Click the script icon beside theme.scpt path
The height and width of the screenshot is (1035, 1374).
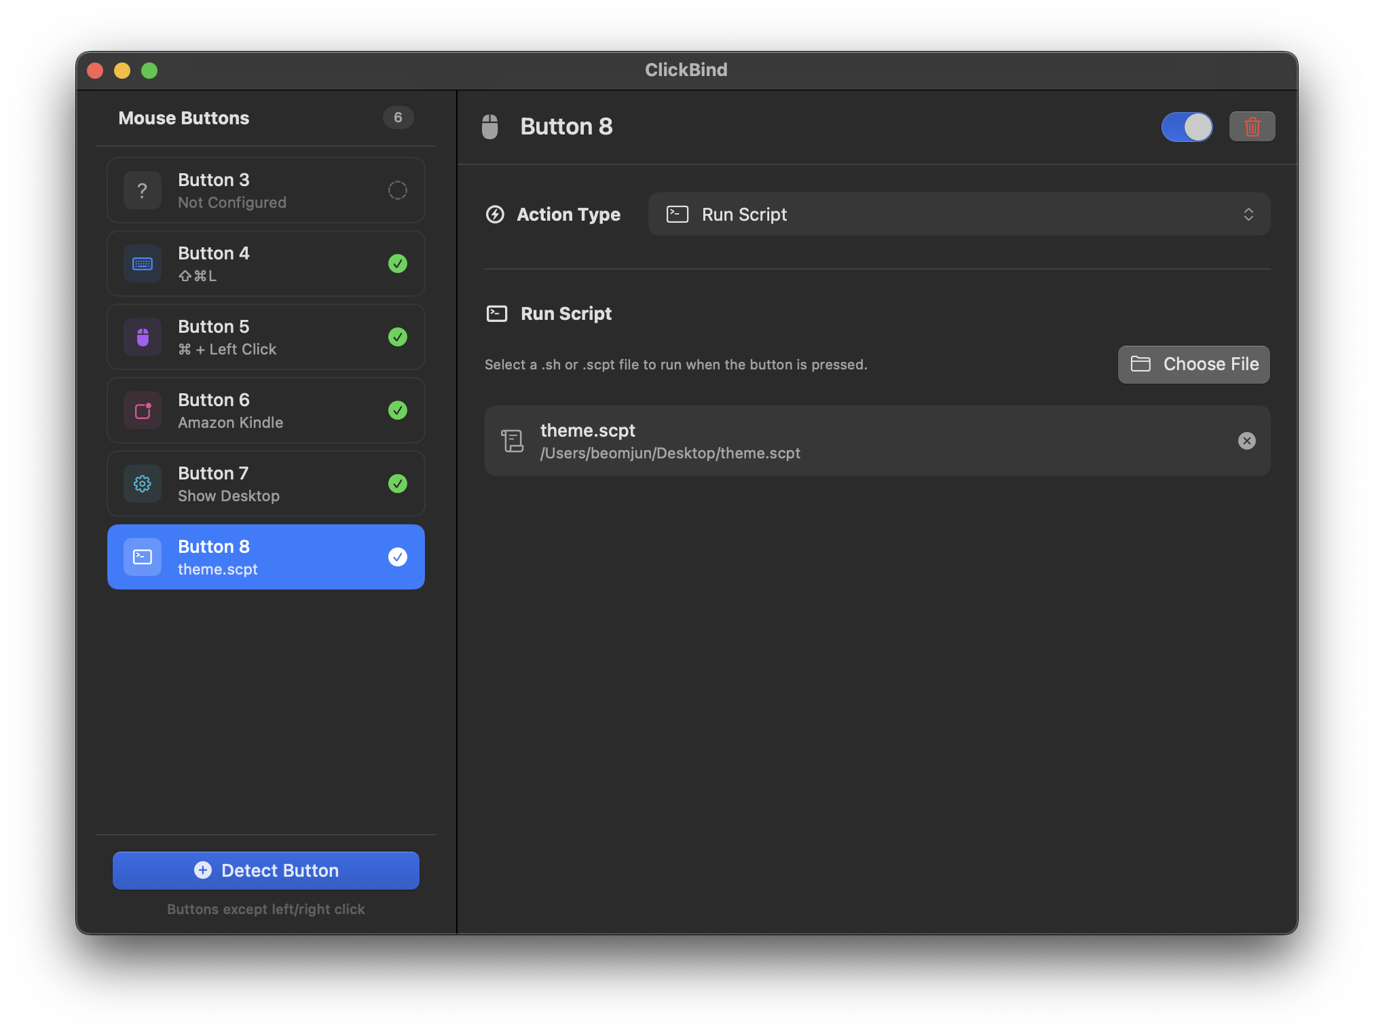pyautogui.click(x=513, y=441)
